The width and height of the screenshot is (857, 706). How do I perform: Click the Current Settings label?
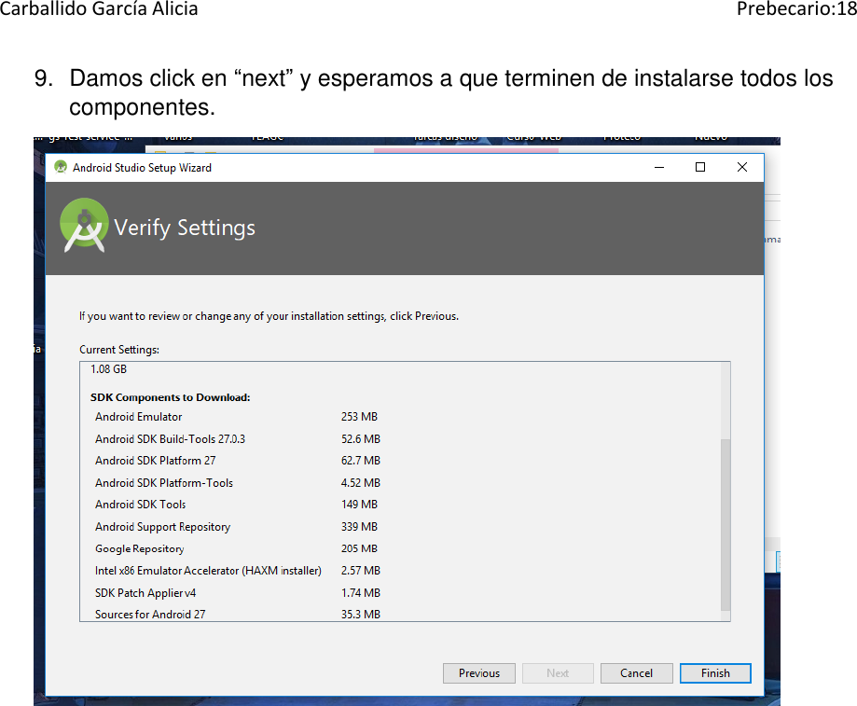(x=119, y=350)
